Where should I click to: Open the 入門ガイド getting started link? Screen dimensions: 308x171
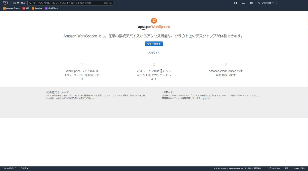coord(154,52)
